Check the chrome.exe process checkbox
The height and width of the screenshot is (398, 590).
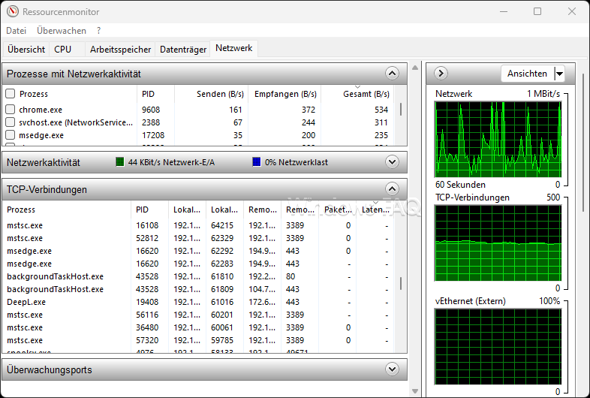click(x=11, y=110)
